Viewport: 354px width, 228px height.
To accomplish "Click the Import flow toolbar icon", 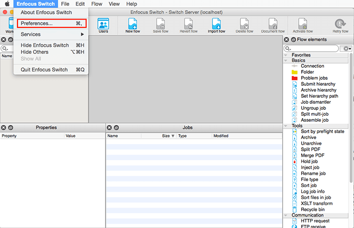I will click(x=216, y=25).
